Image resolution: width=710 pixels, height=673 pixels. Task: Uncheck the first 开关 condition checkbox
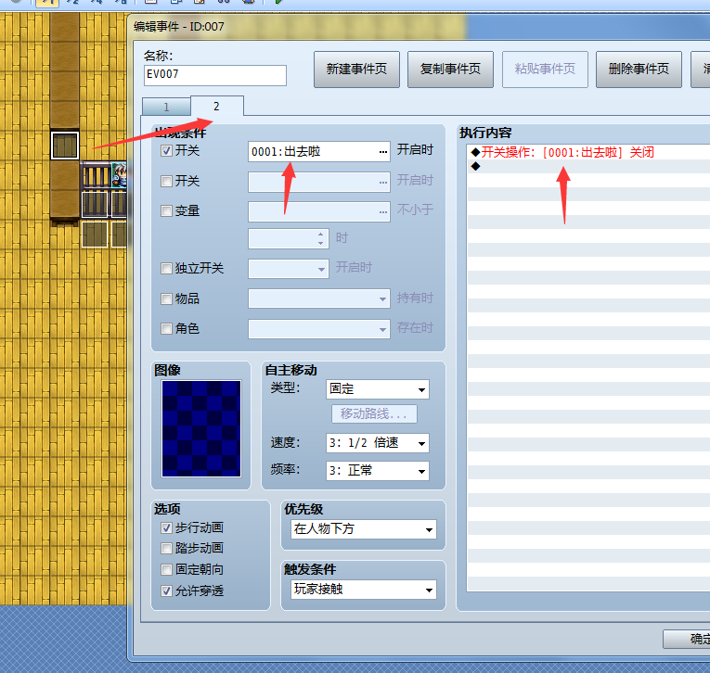point(166,150)
